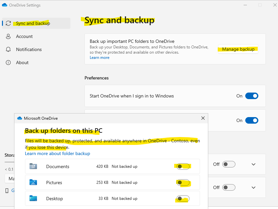The width and height of the screenshot is (278, 209).
Task: Close the Back up folders dialog
Action: pos(203,118)
